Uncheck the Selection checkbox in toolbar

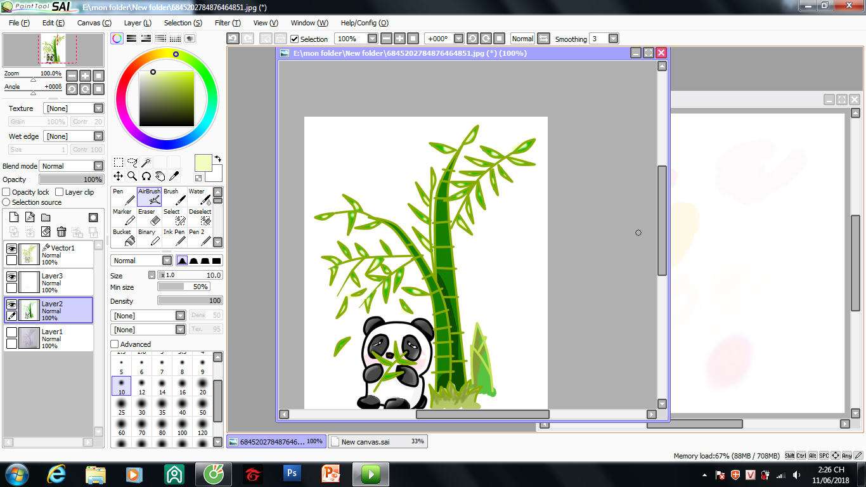coord(294,39)
